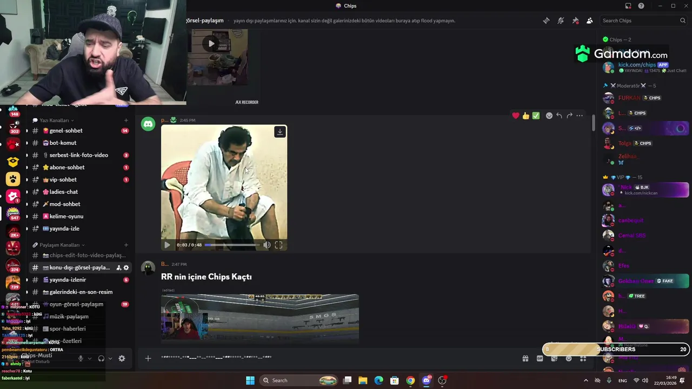
Task: Open emoji picker in message bar
Action: click(569, 358)
